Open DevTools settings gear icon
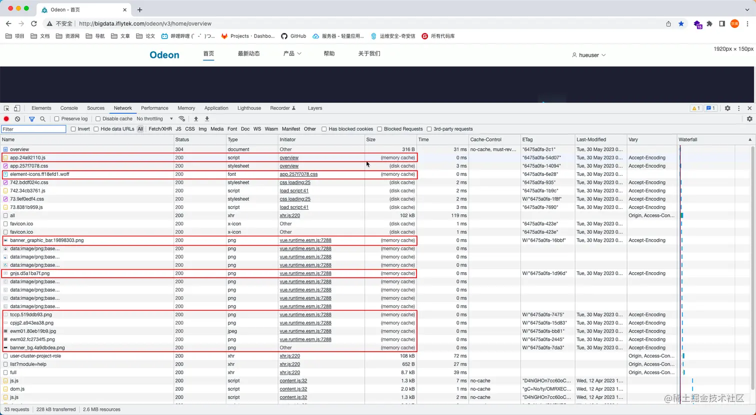Image resolution: width=756 pixels, height=415 pixels. [727, 108]
